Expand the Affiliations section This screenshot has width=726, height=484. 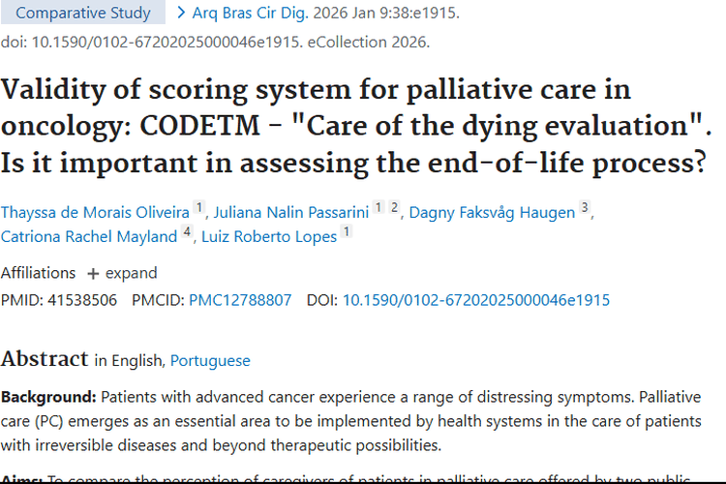pyautogui.click(x=131, y=273)
